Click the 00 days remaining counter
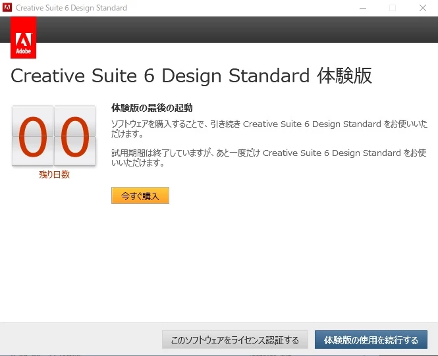Screen dimensions: 438x356 pos(53,136)
